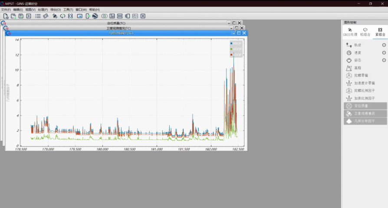Click the list view toolbar icon
Image resolution: width=388 pixels, height=208 pixels.
click(x=38, y=16)
